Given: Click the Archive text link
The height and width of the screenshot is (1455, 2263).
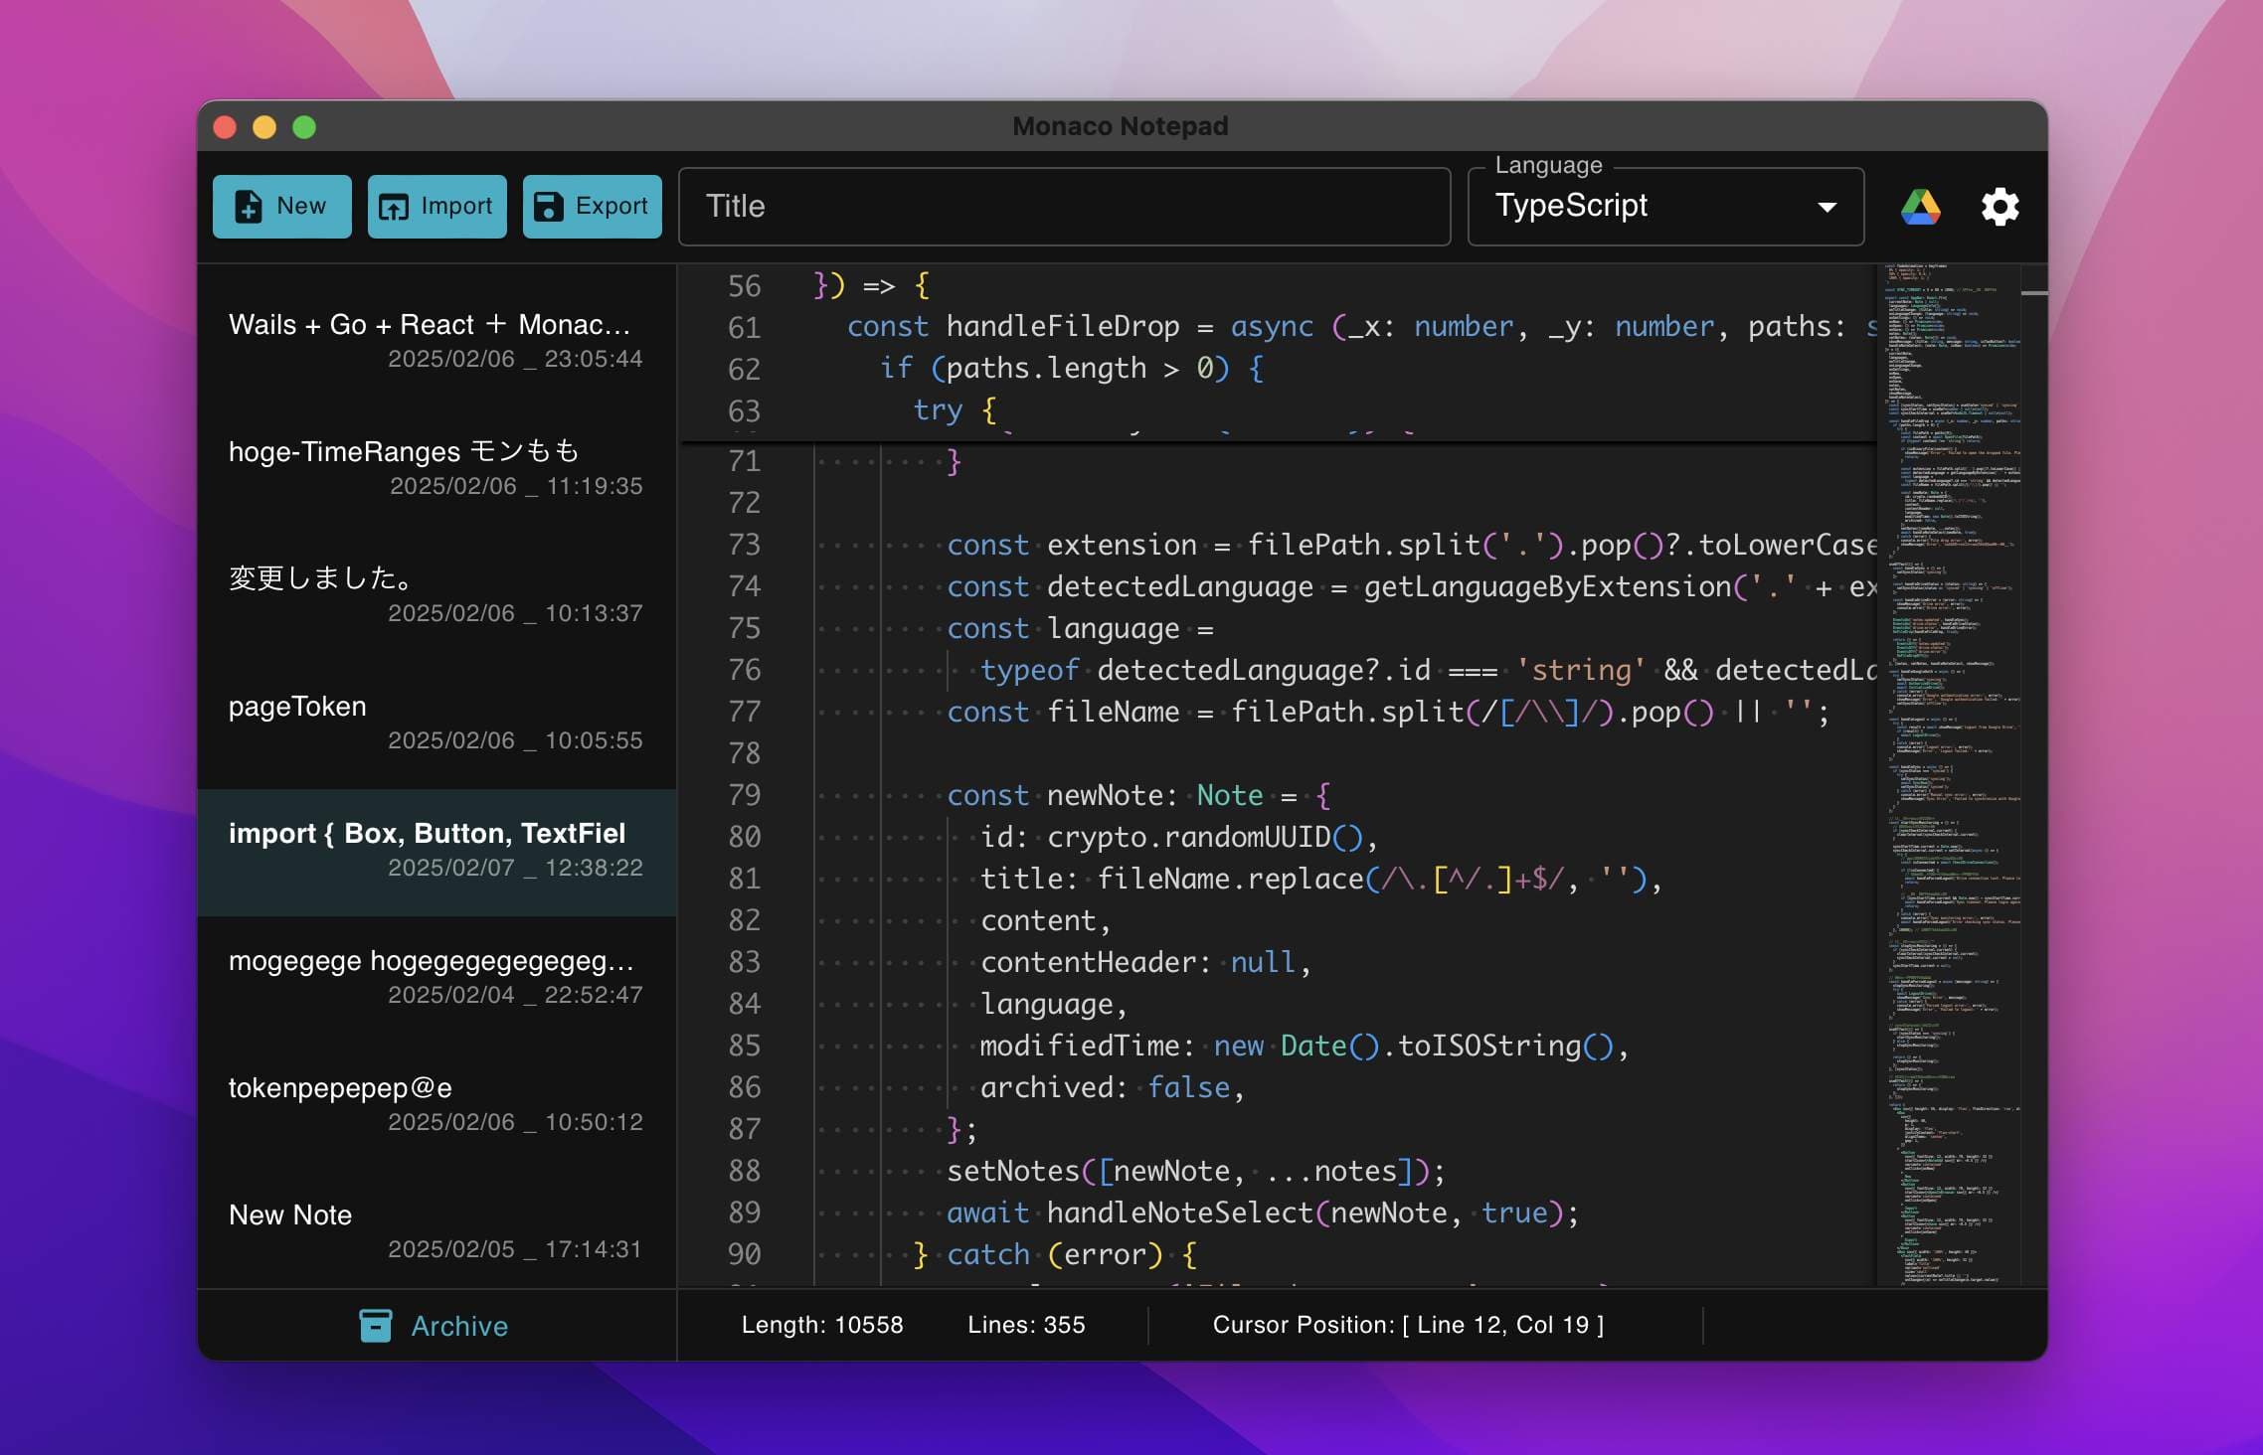Looking at the screenshot, I should tap(459, 1326).
